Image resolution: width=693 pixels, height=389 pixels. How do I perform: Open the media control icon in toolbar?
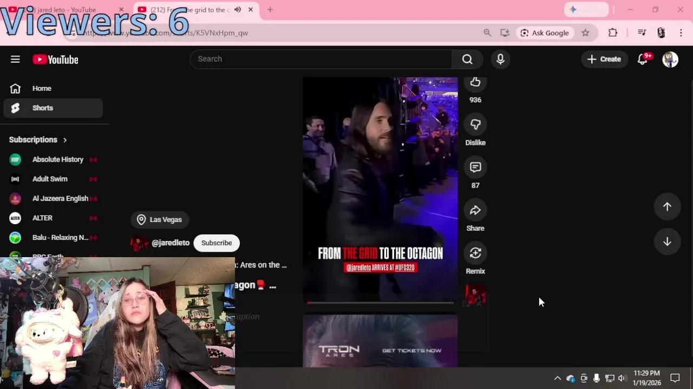(x=642, y=33)
